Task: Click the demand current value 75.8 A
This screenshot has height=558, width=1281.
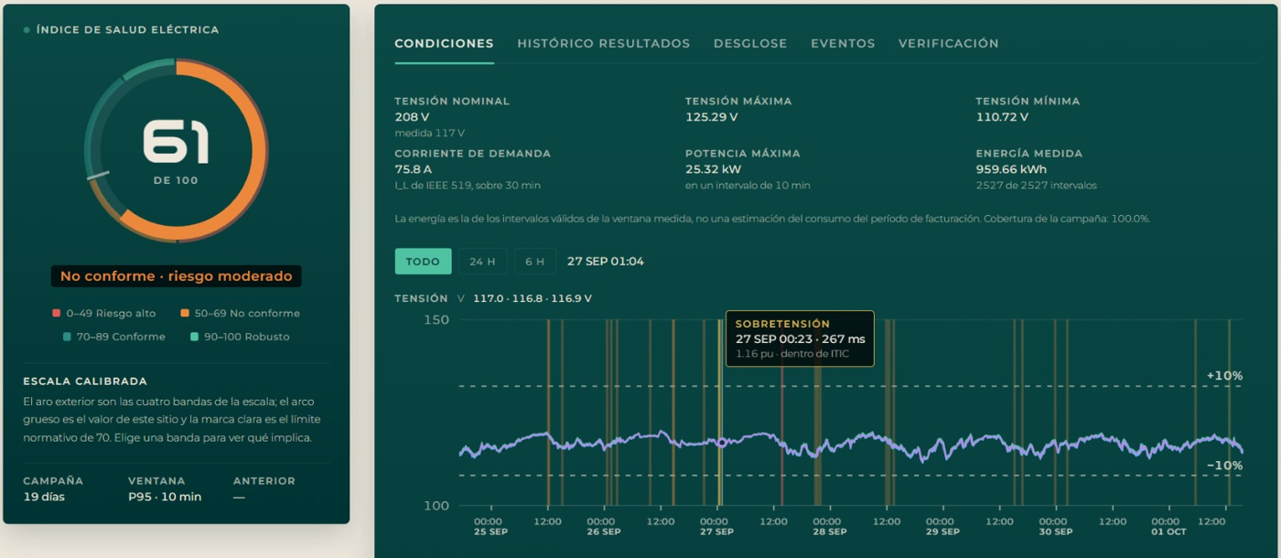Action: [x=414, y=169]
